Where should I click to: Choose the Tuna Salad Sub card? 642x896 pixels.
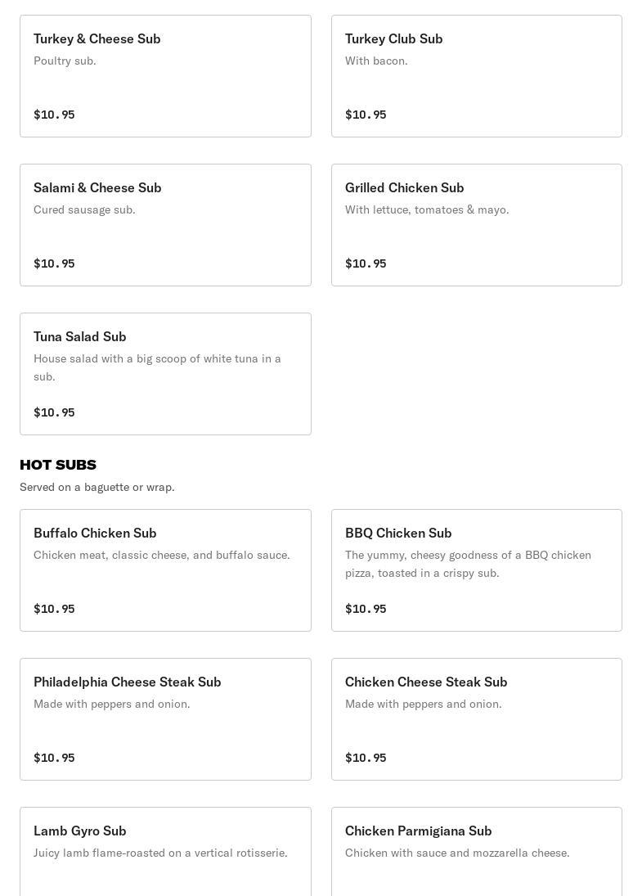pos(165,374)
